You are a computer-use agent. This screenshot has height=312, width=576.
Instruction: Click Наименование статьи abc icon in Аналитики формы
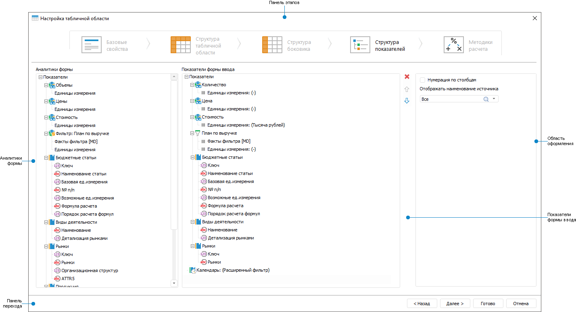coord(57,174)
